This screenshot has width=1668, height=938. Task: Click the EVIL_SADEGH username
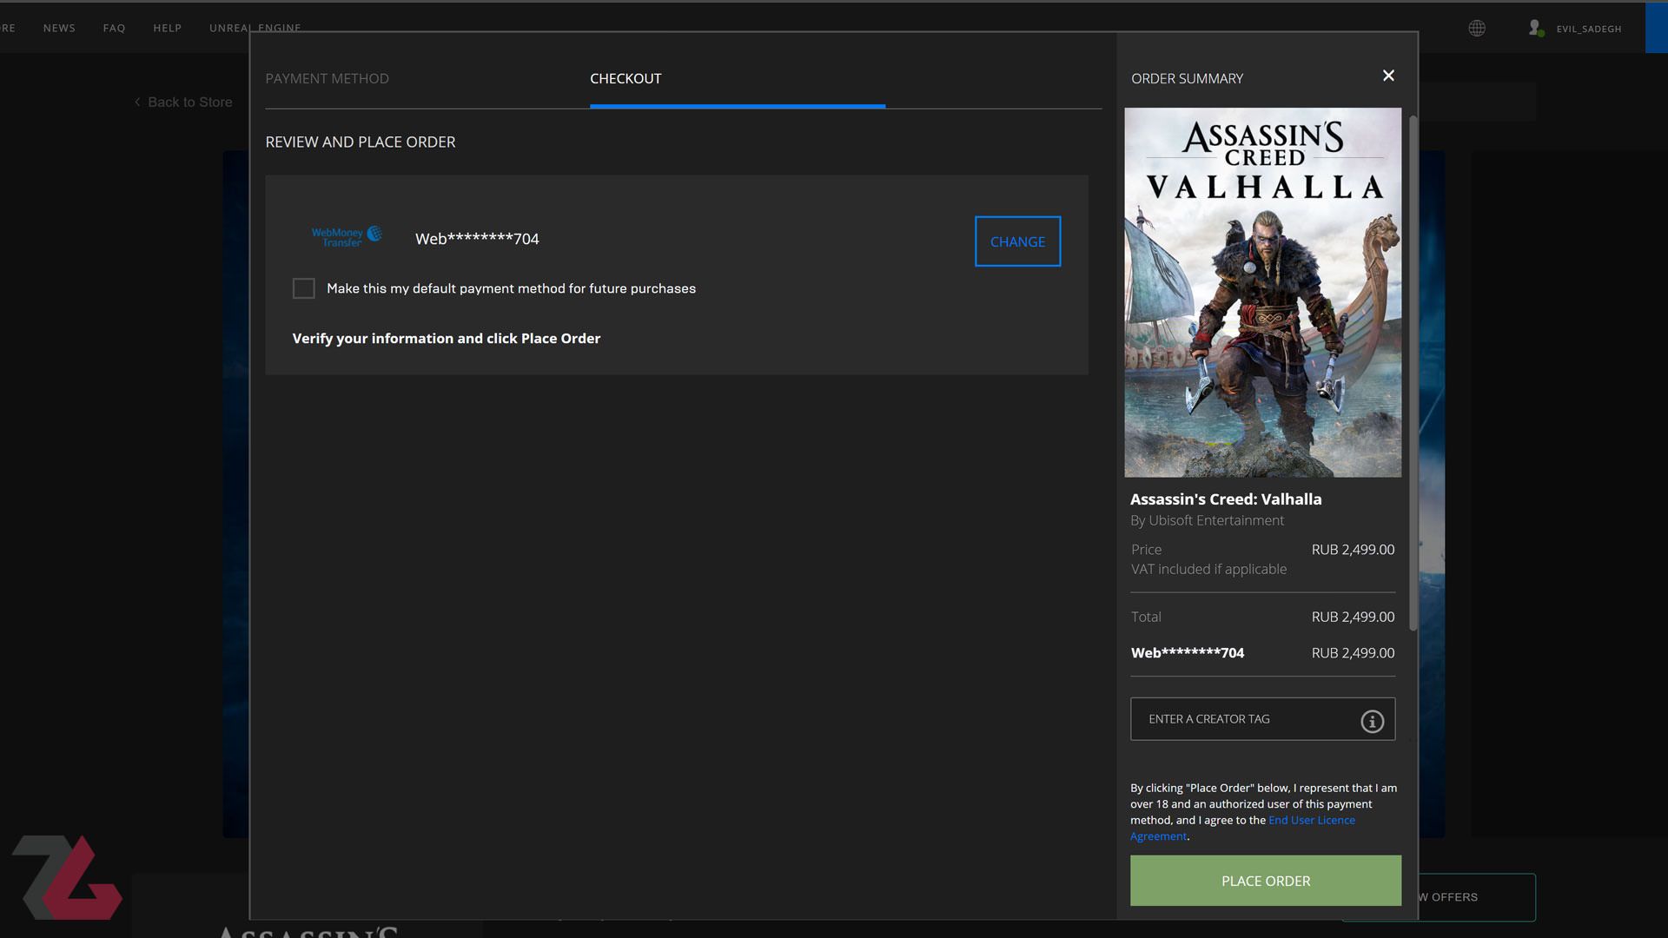coord(1588,29)
